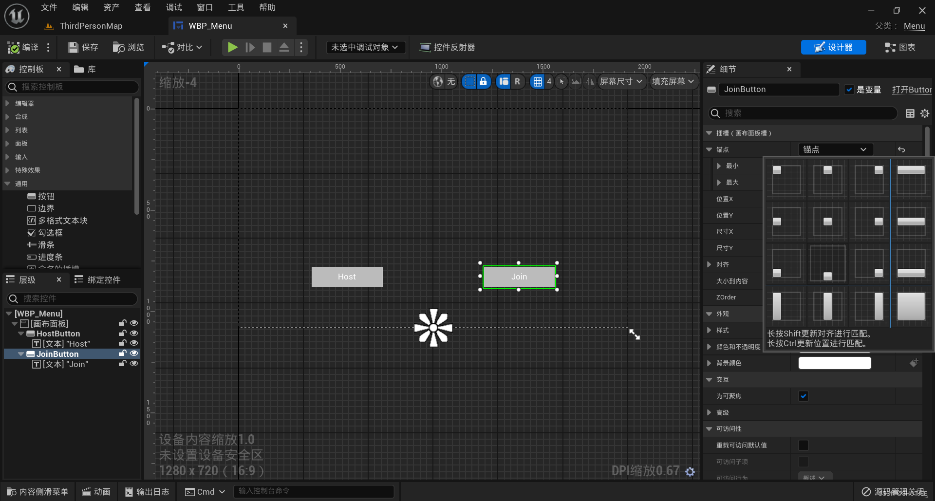
Task: Open the Compare (对比) dropdown
Action: 182,47
